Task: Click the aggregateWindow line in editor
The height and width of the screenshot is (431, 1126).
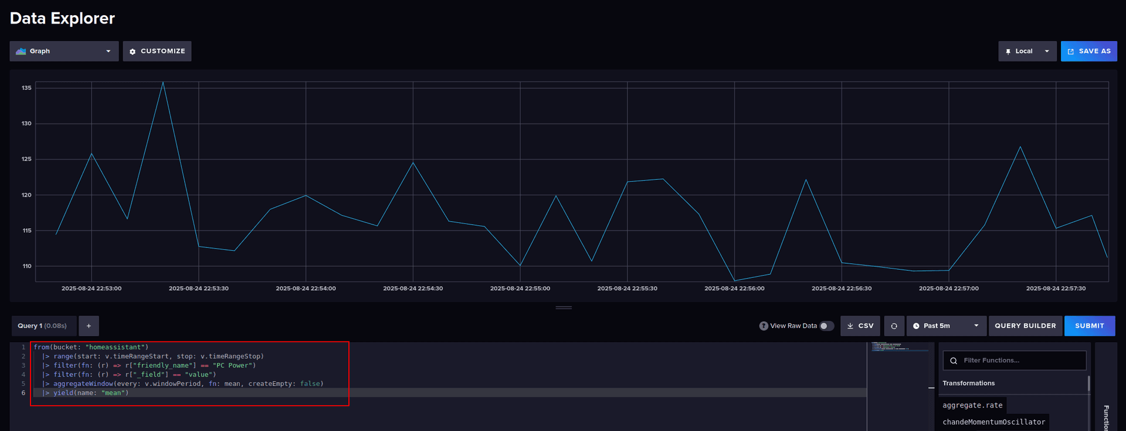Action: [182, 384]
